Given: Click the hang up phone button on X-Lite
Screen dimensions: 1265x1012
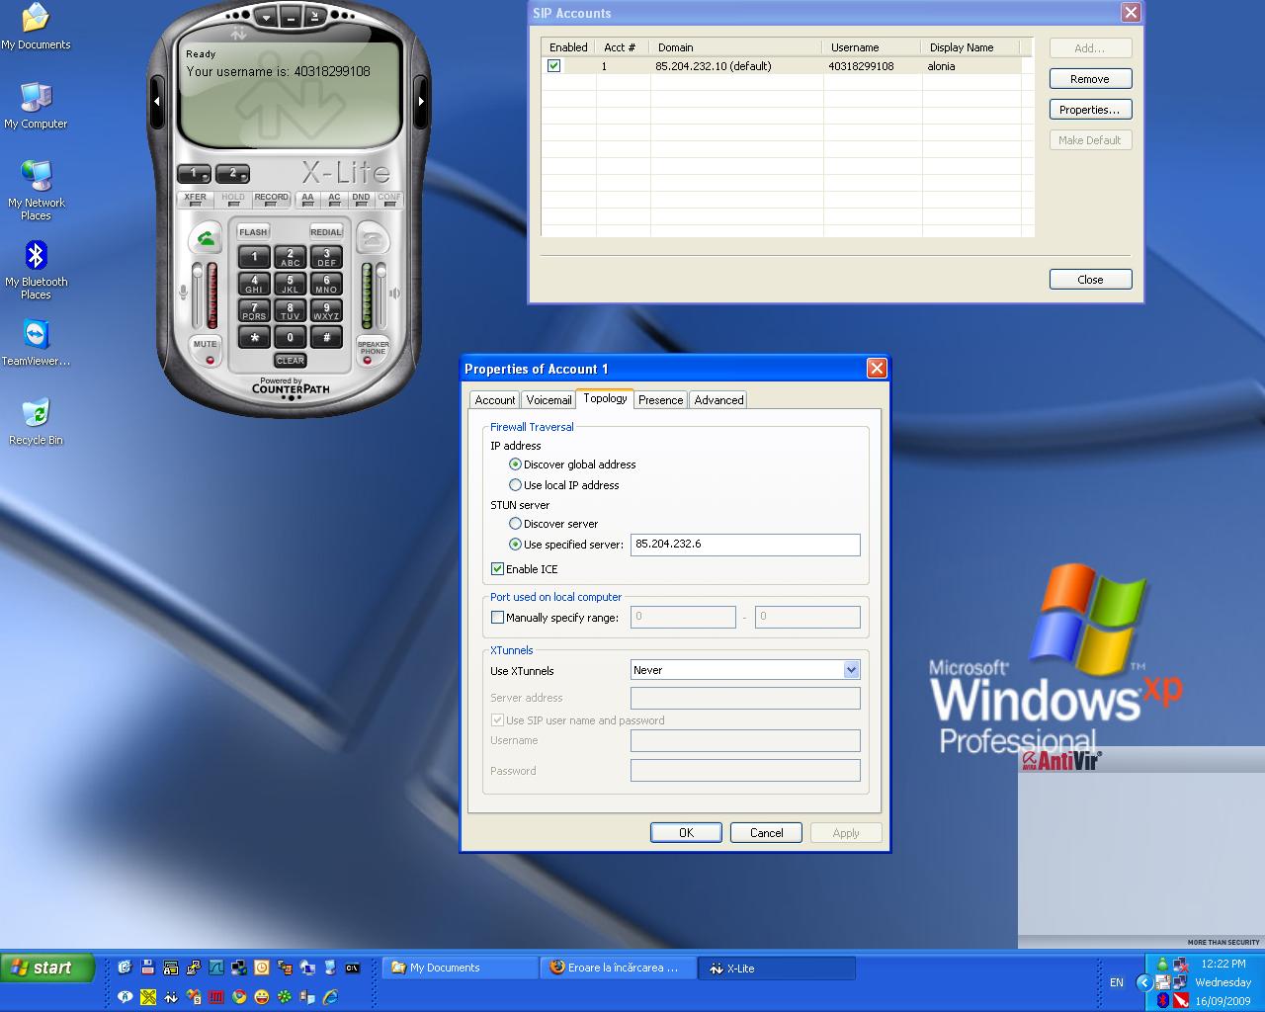Looking at the screenshot, I should (373, 239).
